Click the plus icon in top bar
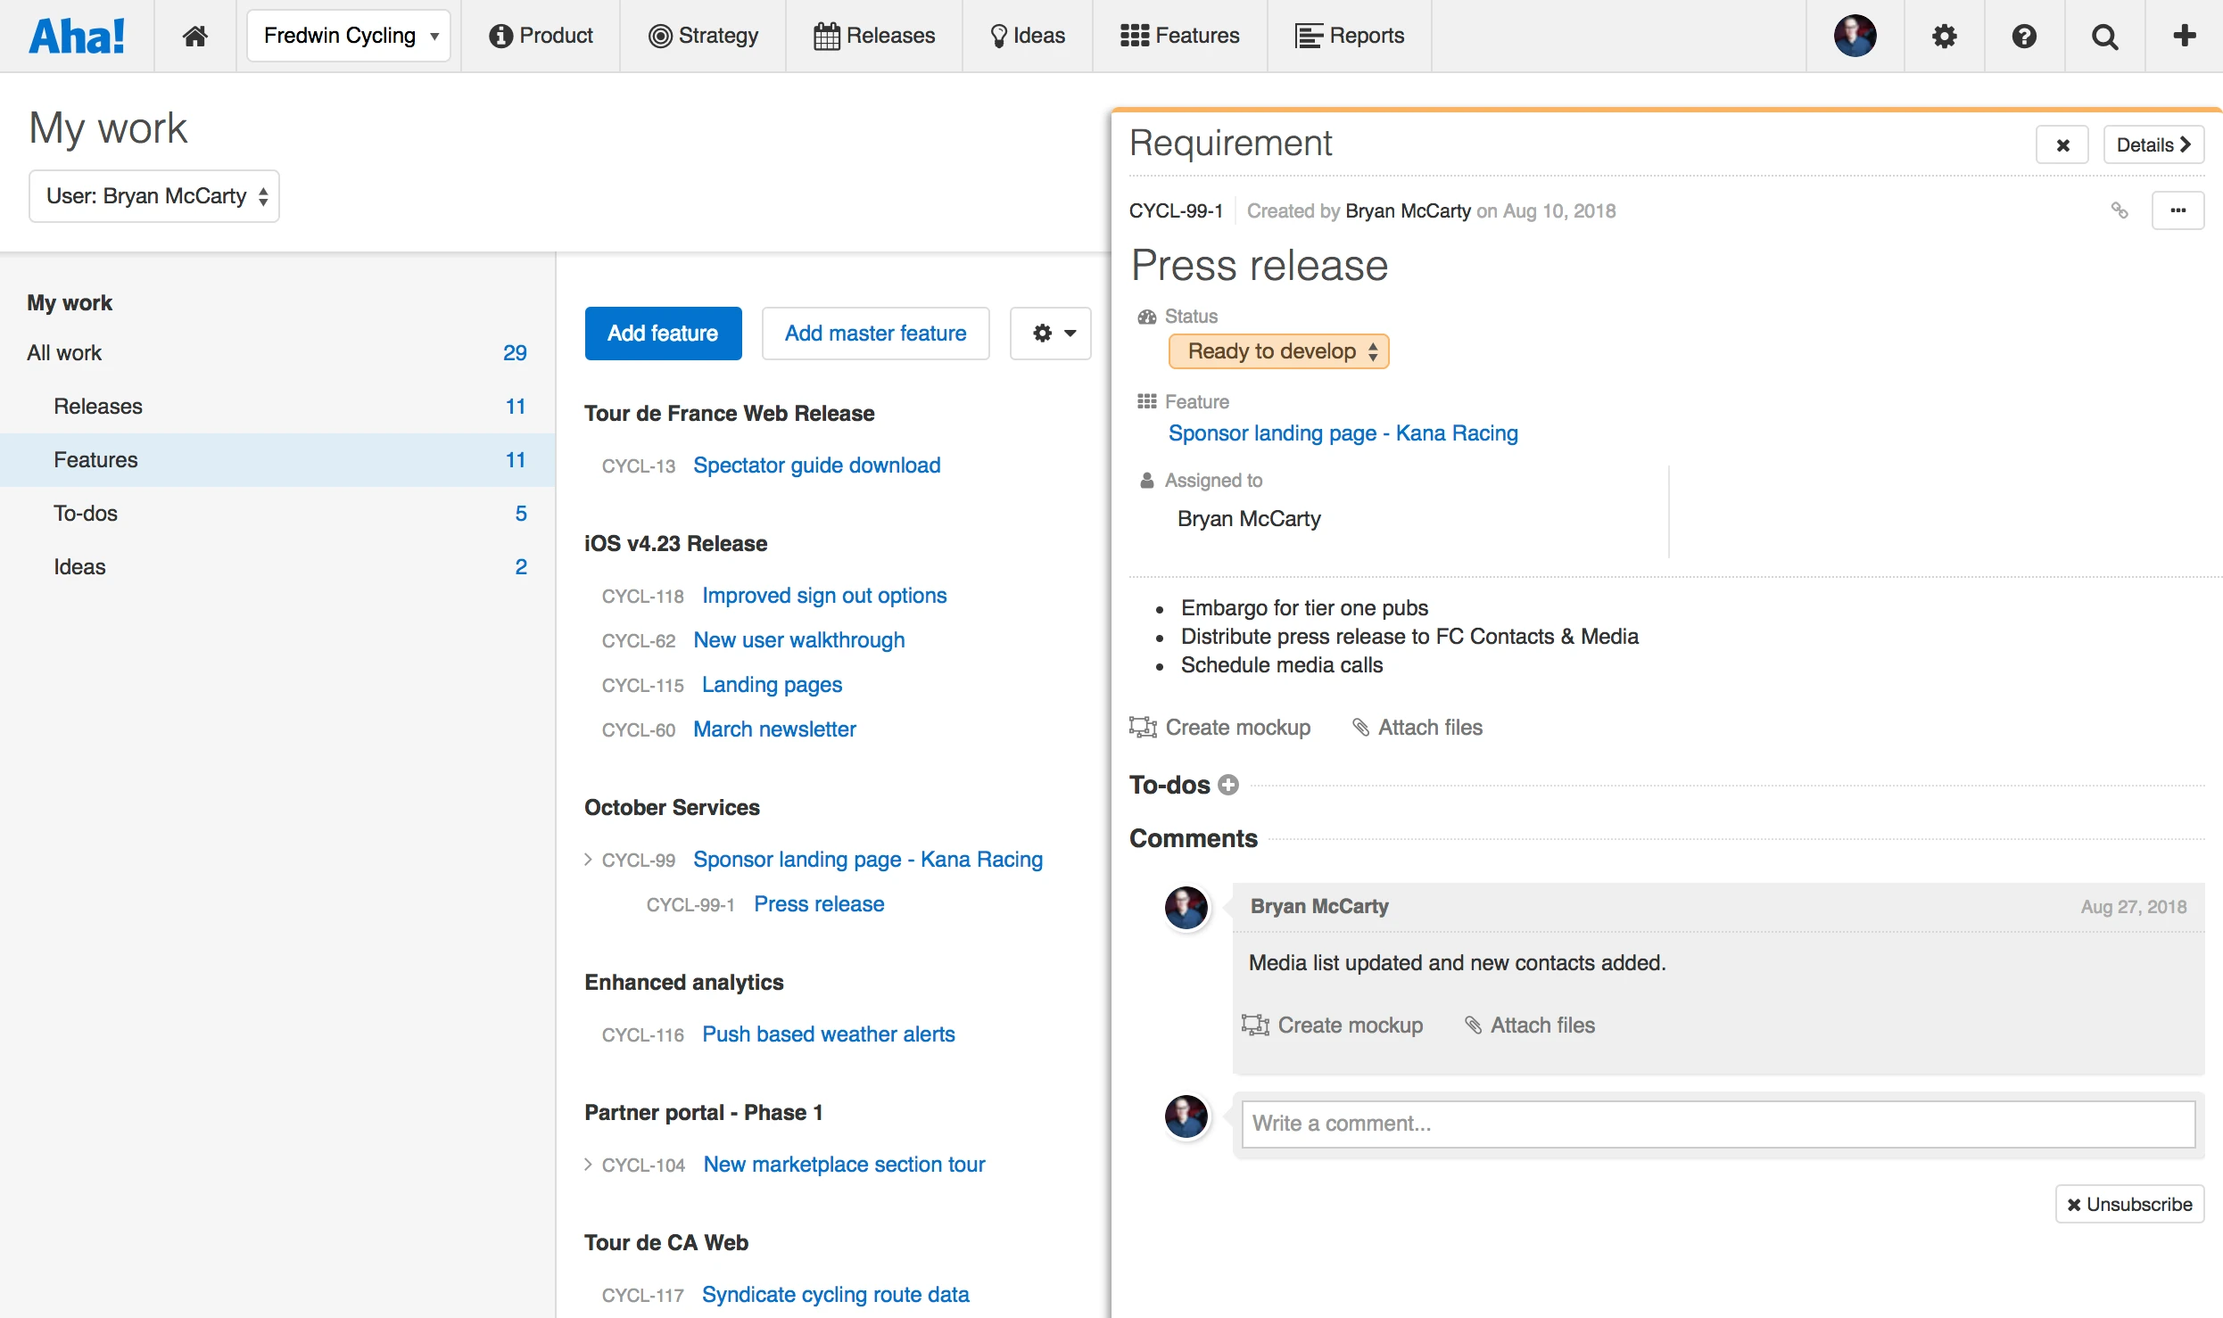Viewport: 2223px width, 1318px height. (x=2184, y=36)
